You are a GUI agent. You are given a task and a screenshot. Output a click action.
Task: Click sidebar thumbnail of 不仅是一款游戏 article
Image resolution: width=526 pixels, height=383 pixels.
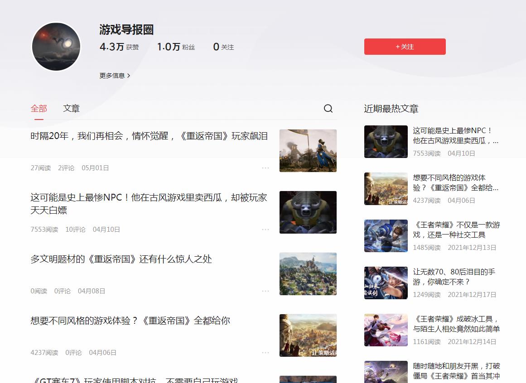[386, 236]
